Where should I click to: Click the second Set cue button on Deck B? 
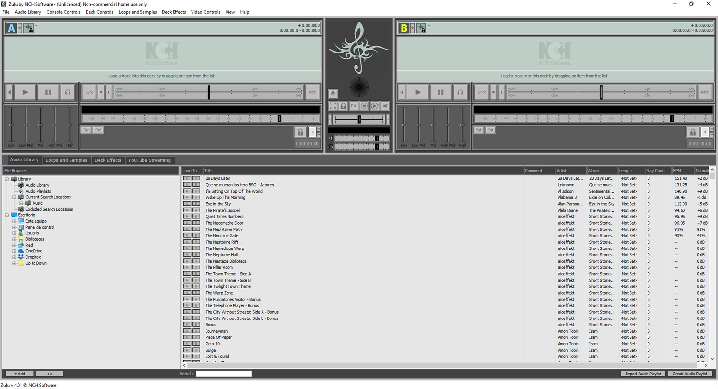(x=490, y=130)
